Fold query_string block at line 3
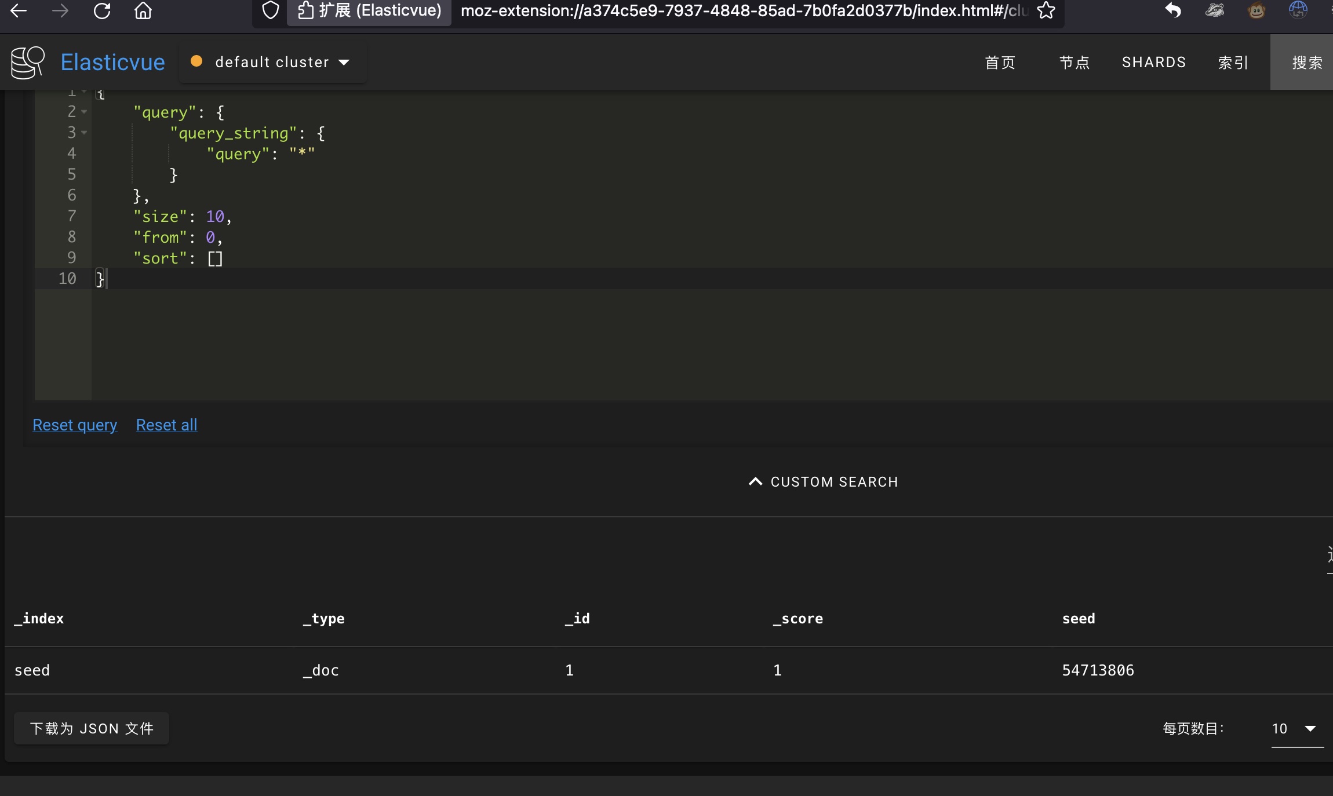Screen dimensions: 1333x796 point(85,133)
